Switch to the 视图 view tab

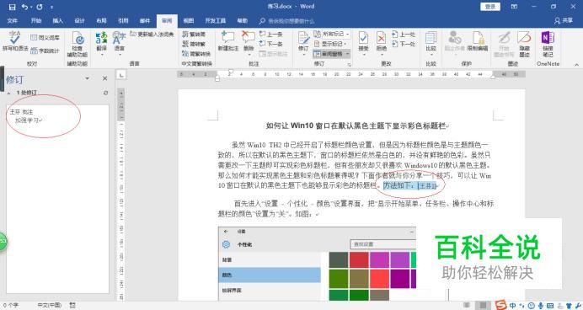[189, 21]
